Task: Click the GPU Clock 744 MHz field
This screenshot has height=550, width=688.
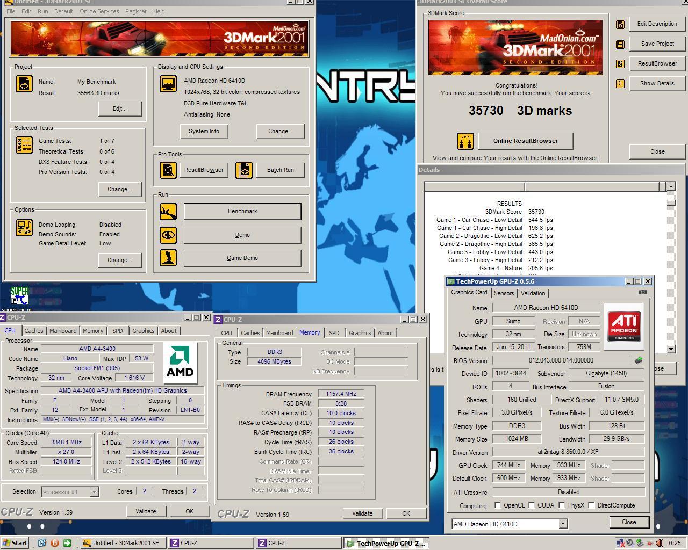Action: 508,466
